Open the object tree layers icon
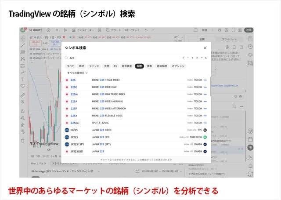 click(250, 55)
